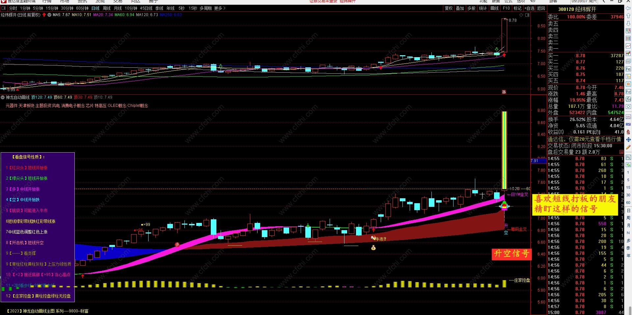Click the circle icon beside 神龙自动画线 indicator name
The image size is (632, 315).
pos(3,97)
